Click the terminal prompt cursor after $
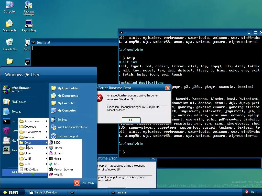Image resolution: width=262 pixels, height=196 pixels. [128, 152]
